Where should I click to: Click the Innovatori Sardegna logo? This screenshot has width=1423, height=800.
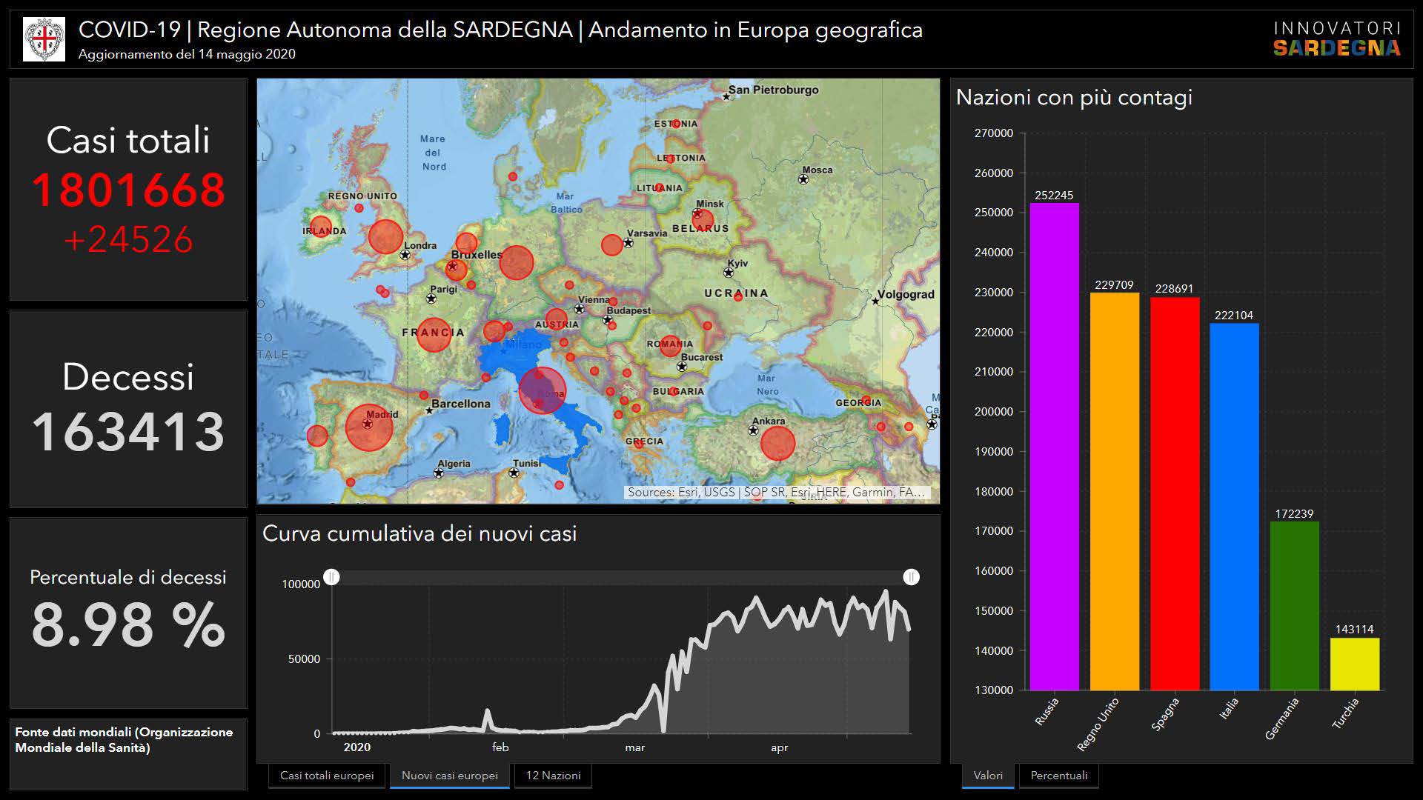(x=1336, y=39)
